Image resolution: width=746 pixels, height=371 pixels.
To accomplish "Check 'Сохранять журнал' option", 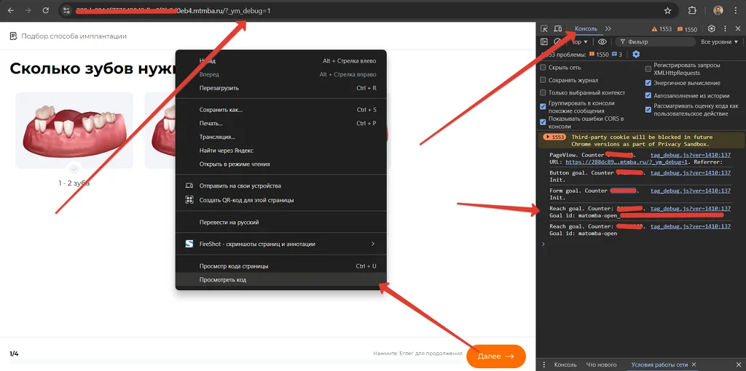I will coord(543,80).
